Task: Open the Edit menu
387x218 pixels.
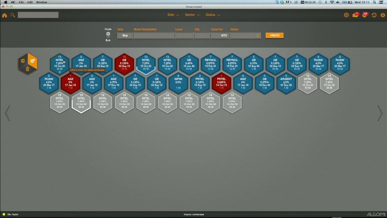Action: coord(30,2)
